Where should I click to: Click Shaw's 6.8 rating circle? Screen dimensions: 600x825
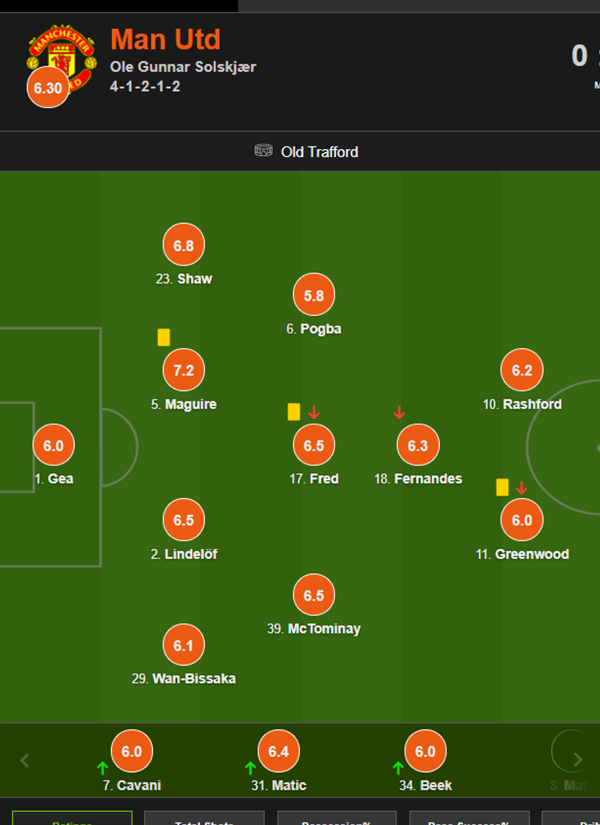(x=184, y=245)
